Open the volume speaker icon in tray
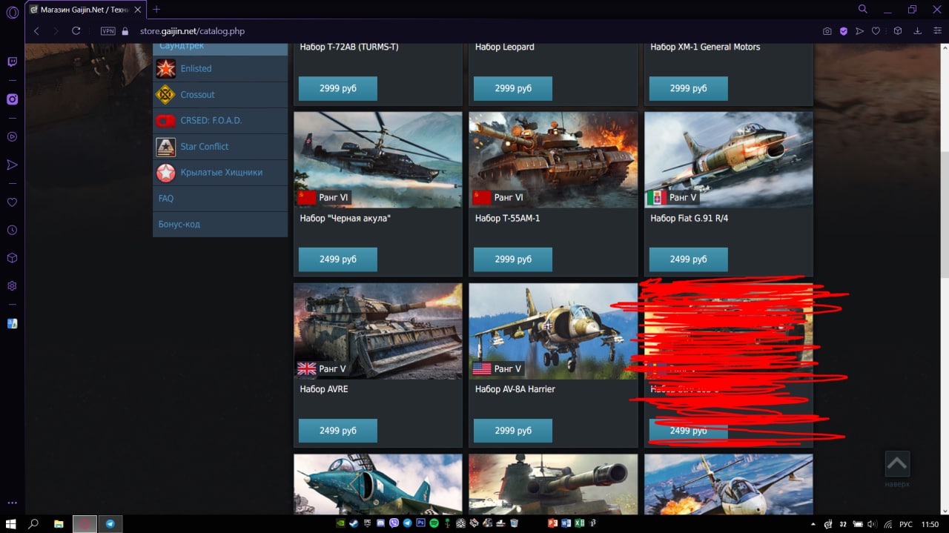 pyautogui.click(x=871, y=524)
